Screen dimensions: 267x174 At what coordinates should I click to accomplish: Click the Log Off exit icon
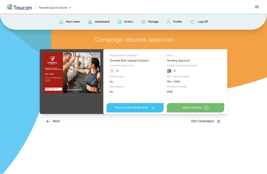pos(192,22)
